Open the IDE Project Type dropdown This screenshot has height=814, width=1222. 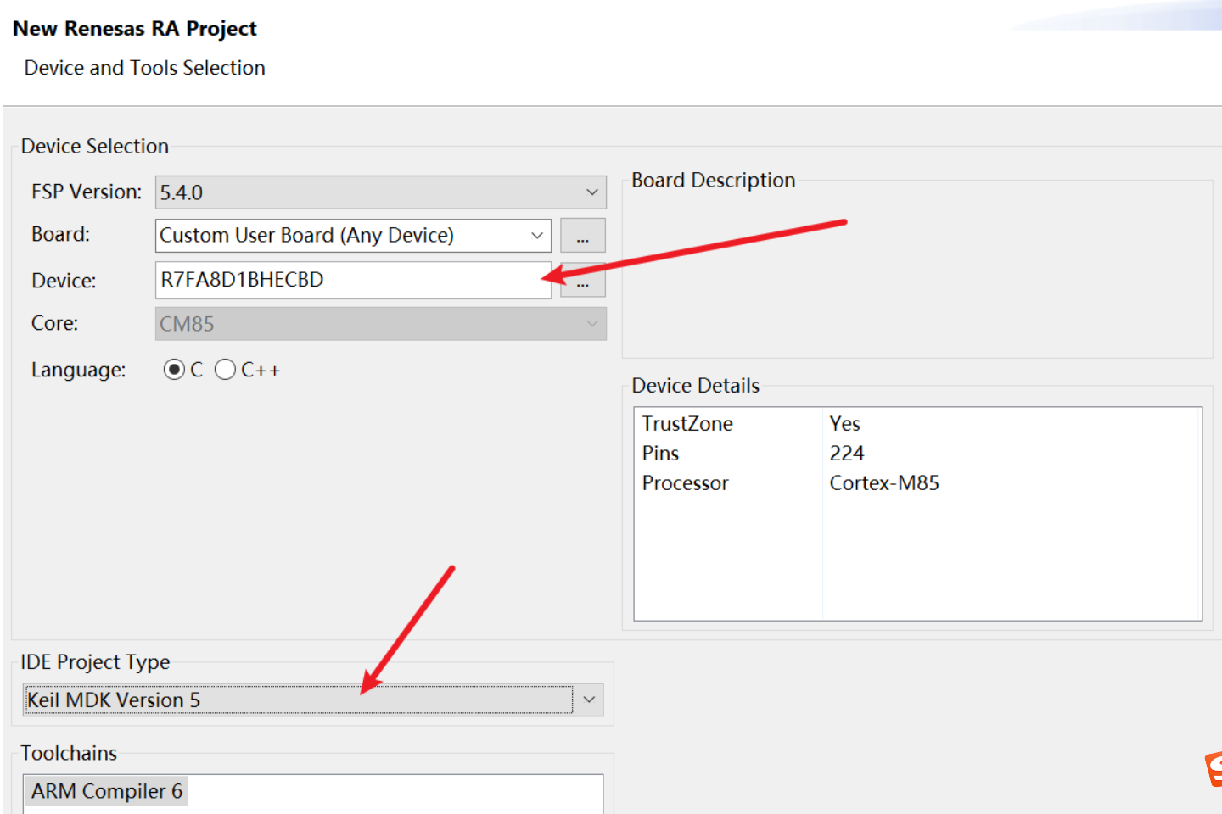pos(313,700)
